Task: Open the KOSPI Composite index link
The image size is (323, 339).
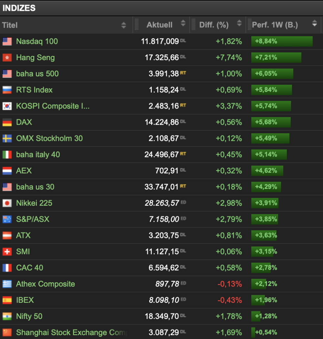Action: point(53,106)
